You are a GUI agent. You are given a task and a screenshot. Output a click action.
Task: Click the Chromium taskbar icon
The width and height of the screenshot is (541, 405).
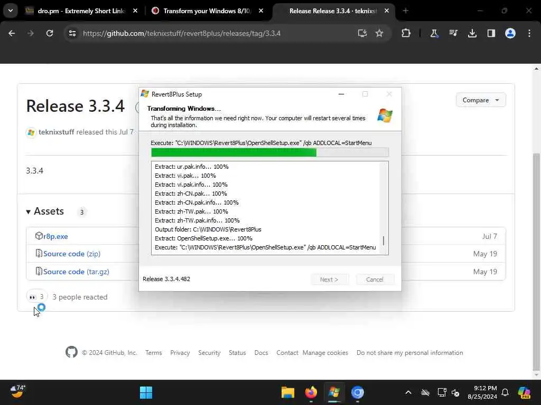(358, 392)
